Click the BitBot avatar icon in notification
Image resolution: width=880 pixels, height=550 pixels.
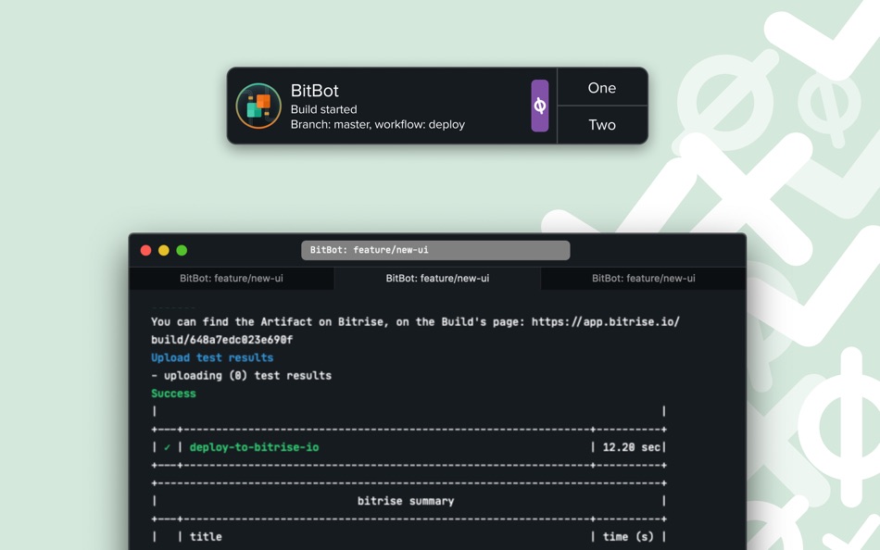coord(258,106)
